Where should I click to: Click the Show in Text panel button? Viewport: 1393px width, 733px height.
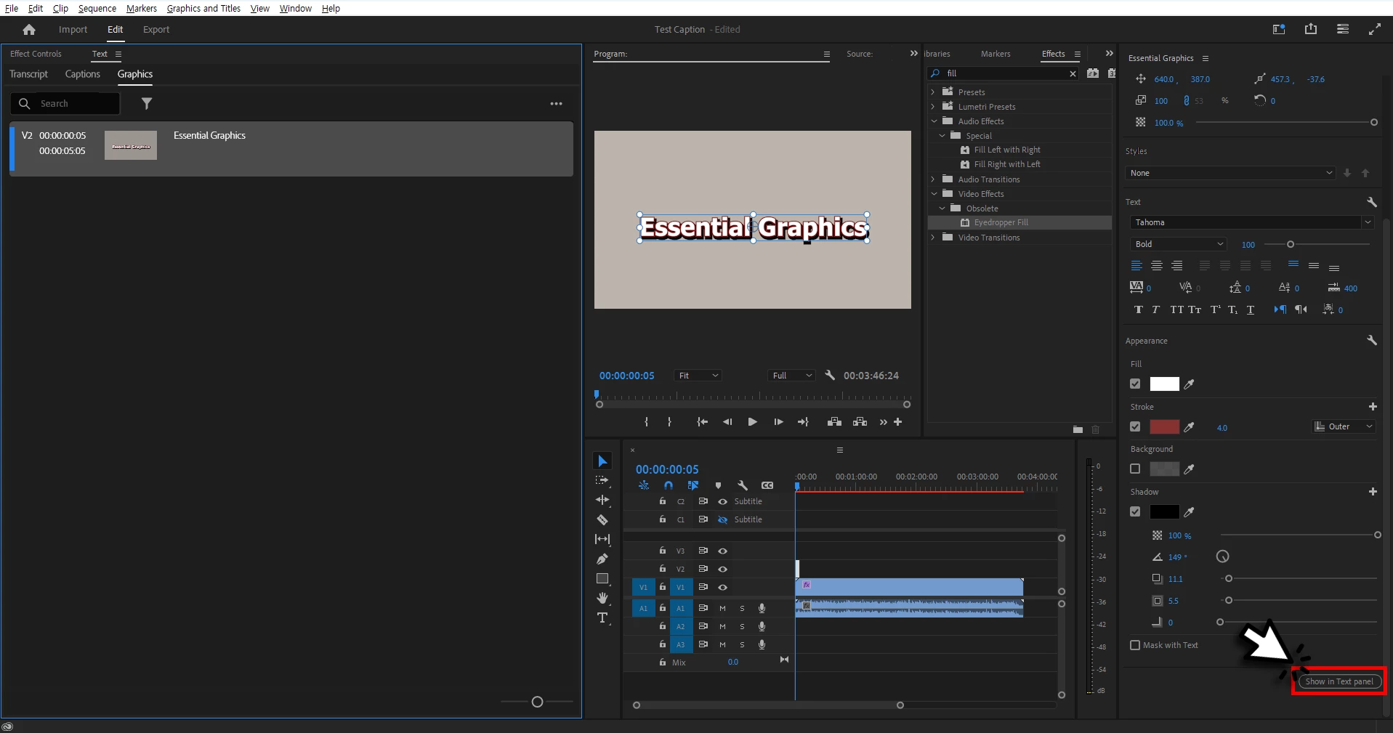click(1339, 681)
